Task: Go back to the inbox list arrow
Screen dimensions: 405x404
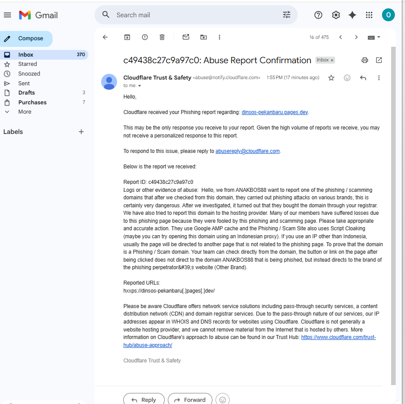Action: point(105,37)
